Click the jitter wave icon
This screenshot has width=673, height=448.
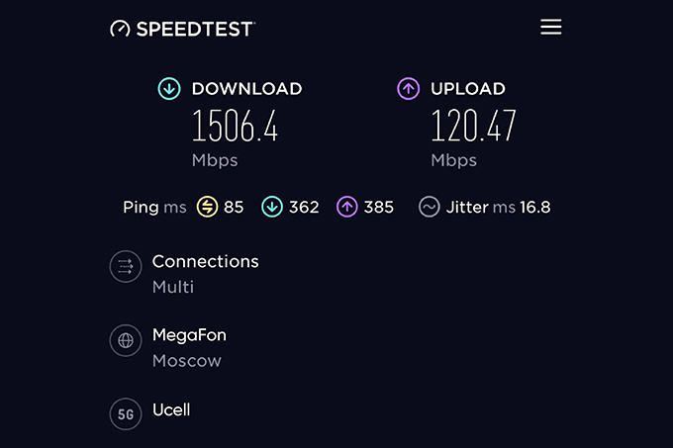[430, 207]
